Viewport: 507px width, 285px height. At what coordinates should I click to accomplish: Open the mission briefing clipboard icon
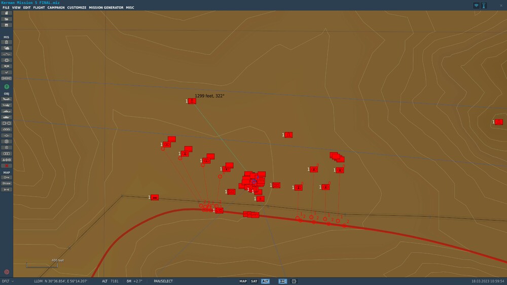tap(7, 42)
